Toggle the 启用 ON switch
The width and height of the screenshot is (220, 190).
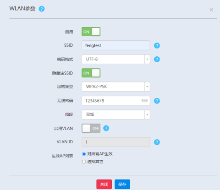tap(91, 32)
